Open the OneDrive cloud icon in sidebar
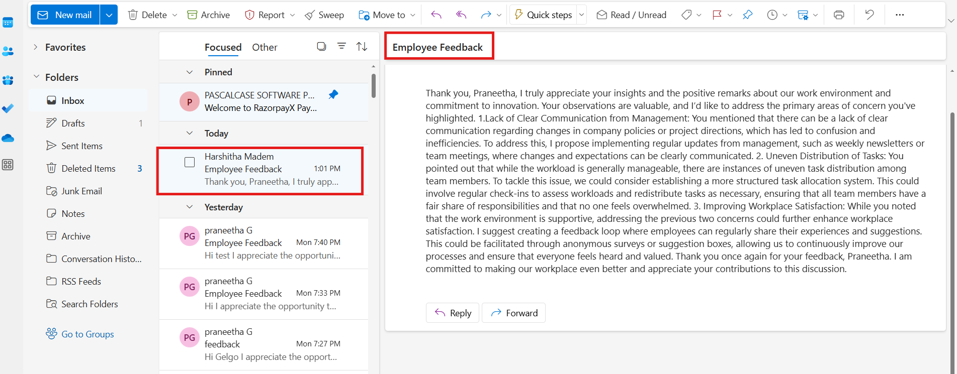Screen dimensions: 957x374 [8, 138]
